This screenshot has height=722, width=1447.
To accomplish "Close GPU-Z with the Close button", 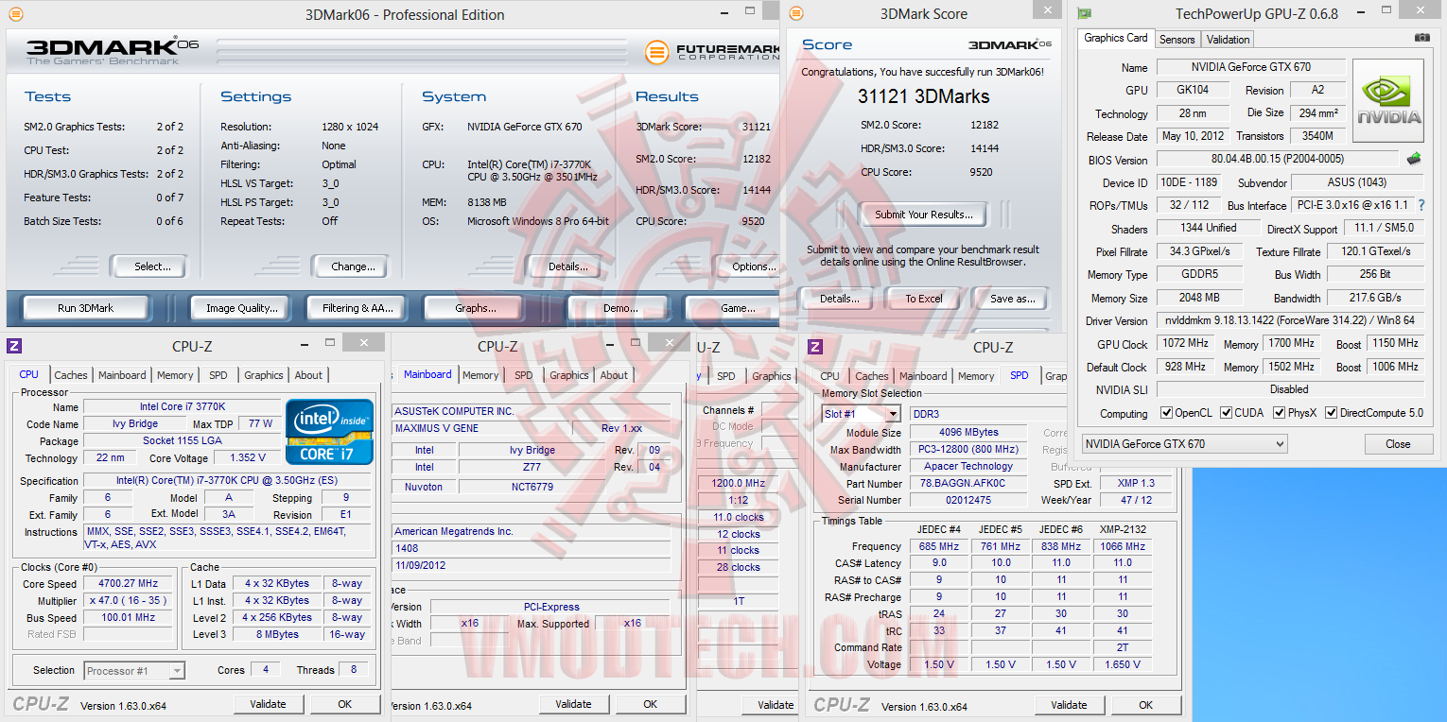I will (1397, 444).
